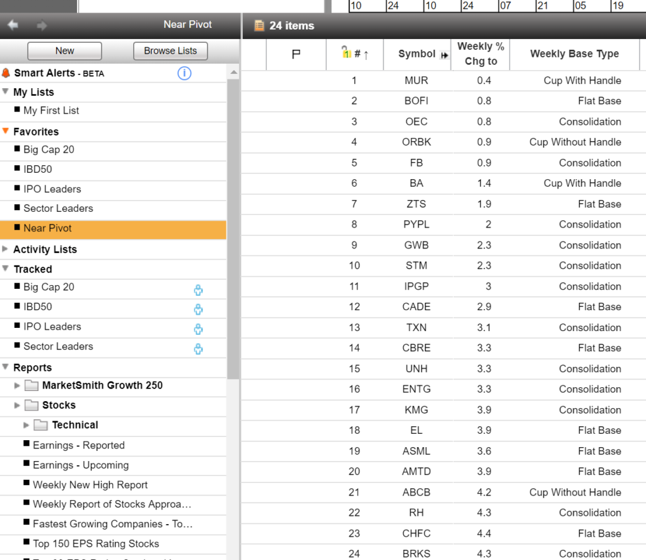Sort by Weekly Base Type header
The width and height of the screenshot is (646, 560).
tap(574, 54)
